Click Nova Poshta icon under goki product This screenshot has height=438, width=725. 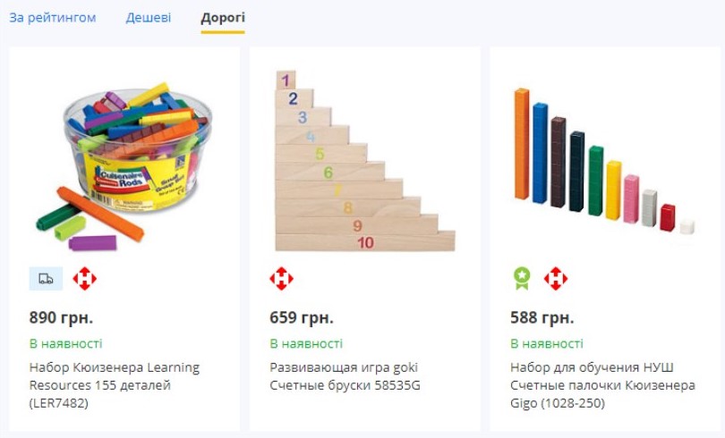point(281,279)
